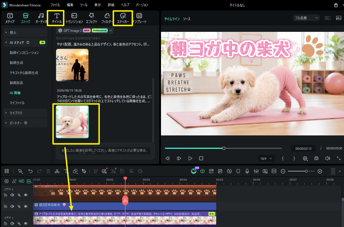
Task: Open the タイトル titles tab
Action: [x=57, y=18]
